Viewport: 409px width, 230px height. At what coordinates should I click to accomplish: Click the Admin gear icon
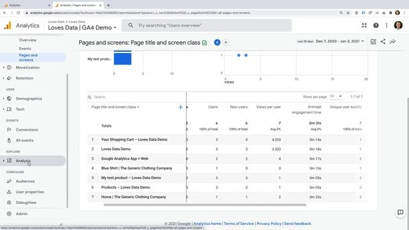9,213
